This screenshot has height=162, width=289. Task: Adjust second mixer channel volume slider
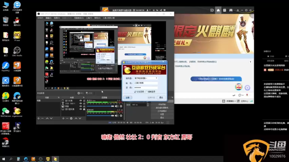tap(100, 116)
